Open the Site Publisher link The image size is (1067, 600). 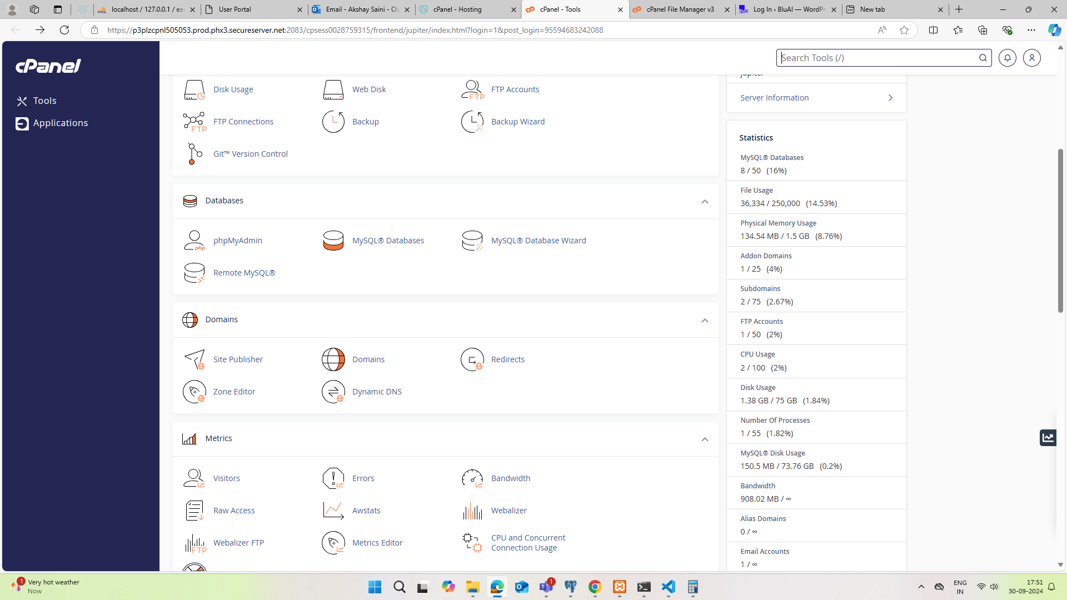pyautogui.click(x=238, y=359)
